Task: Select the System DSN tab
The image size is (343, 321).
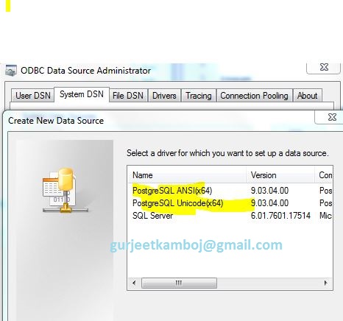Action: (82, 94)
